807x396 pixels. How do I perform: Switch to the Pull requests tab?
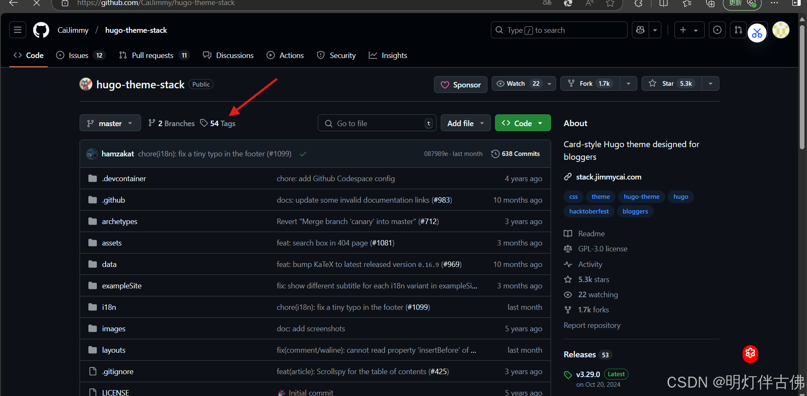click(154, 55)
